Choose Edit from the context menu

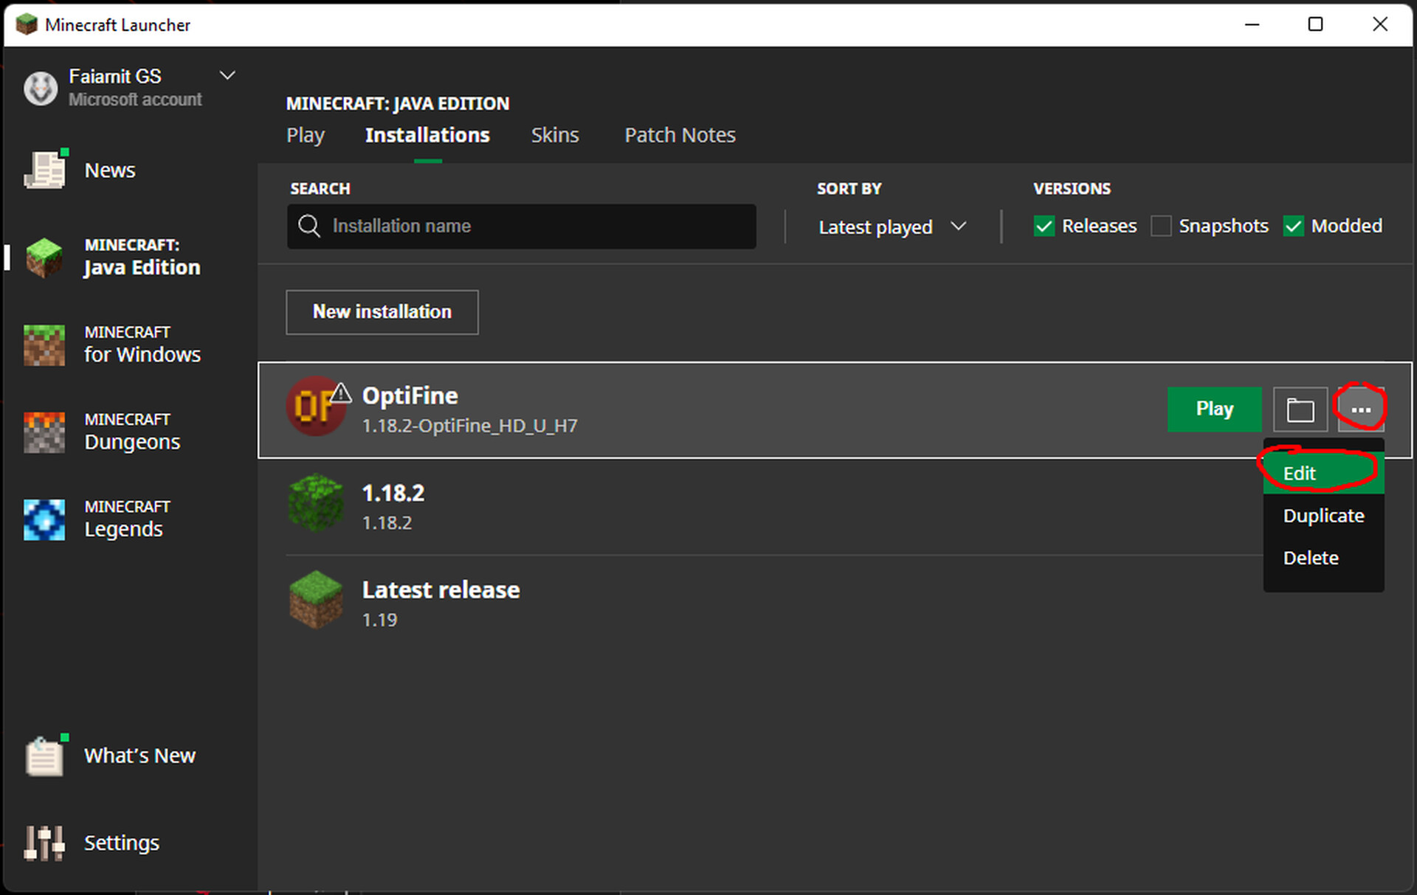pos(1299,474)
